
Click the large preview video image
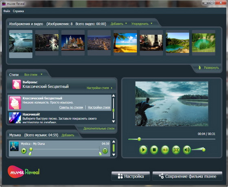coord(172,104)
